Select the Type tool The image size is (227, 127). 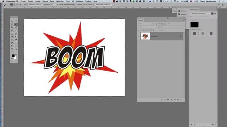[x=16, y=43]
